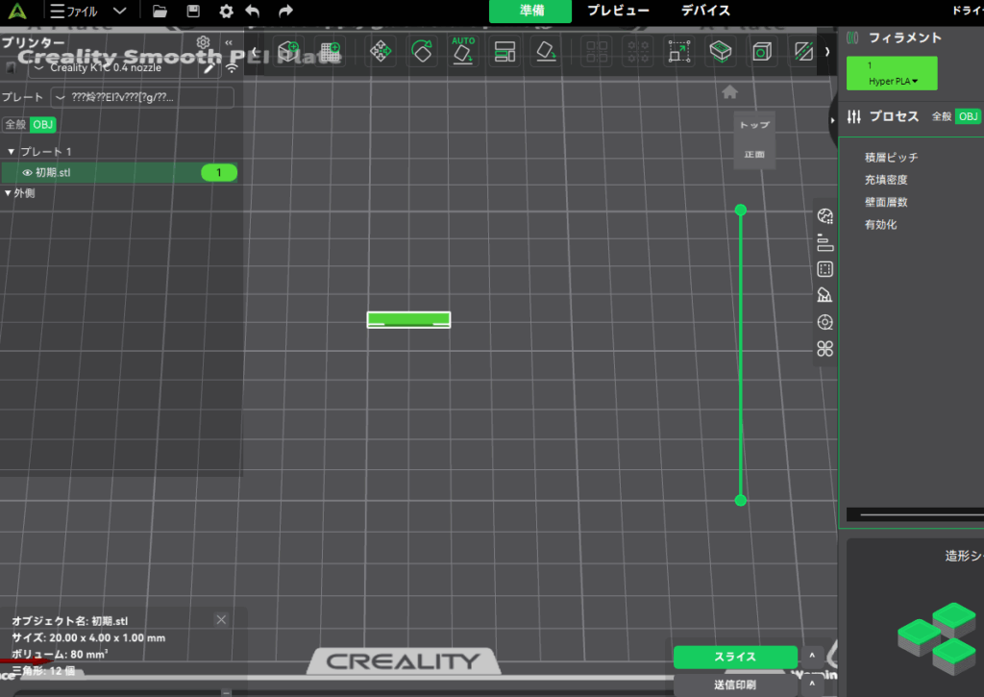This screenshot has width=984, height=697.
Task: Switch プロセス toggle to OBJ
Action: pyautogui.click(x=968, y=116)
